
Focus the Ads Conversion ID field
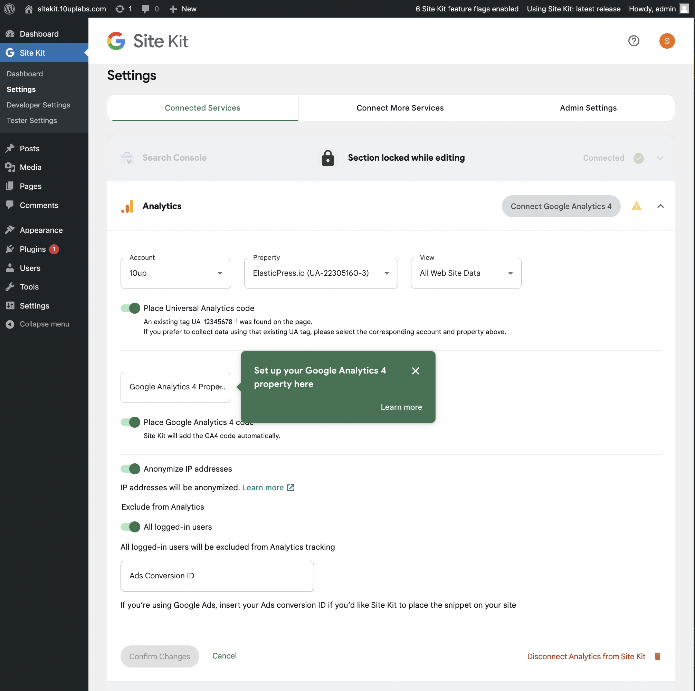click(217, 576)
